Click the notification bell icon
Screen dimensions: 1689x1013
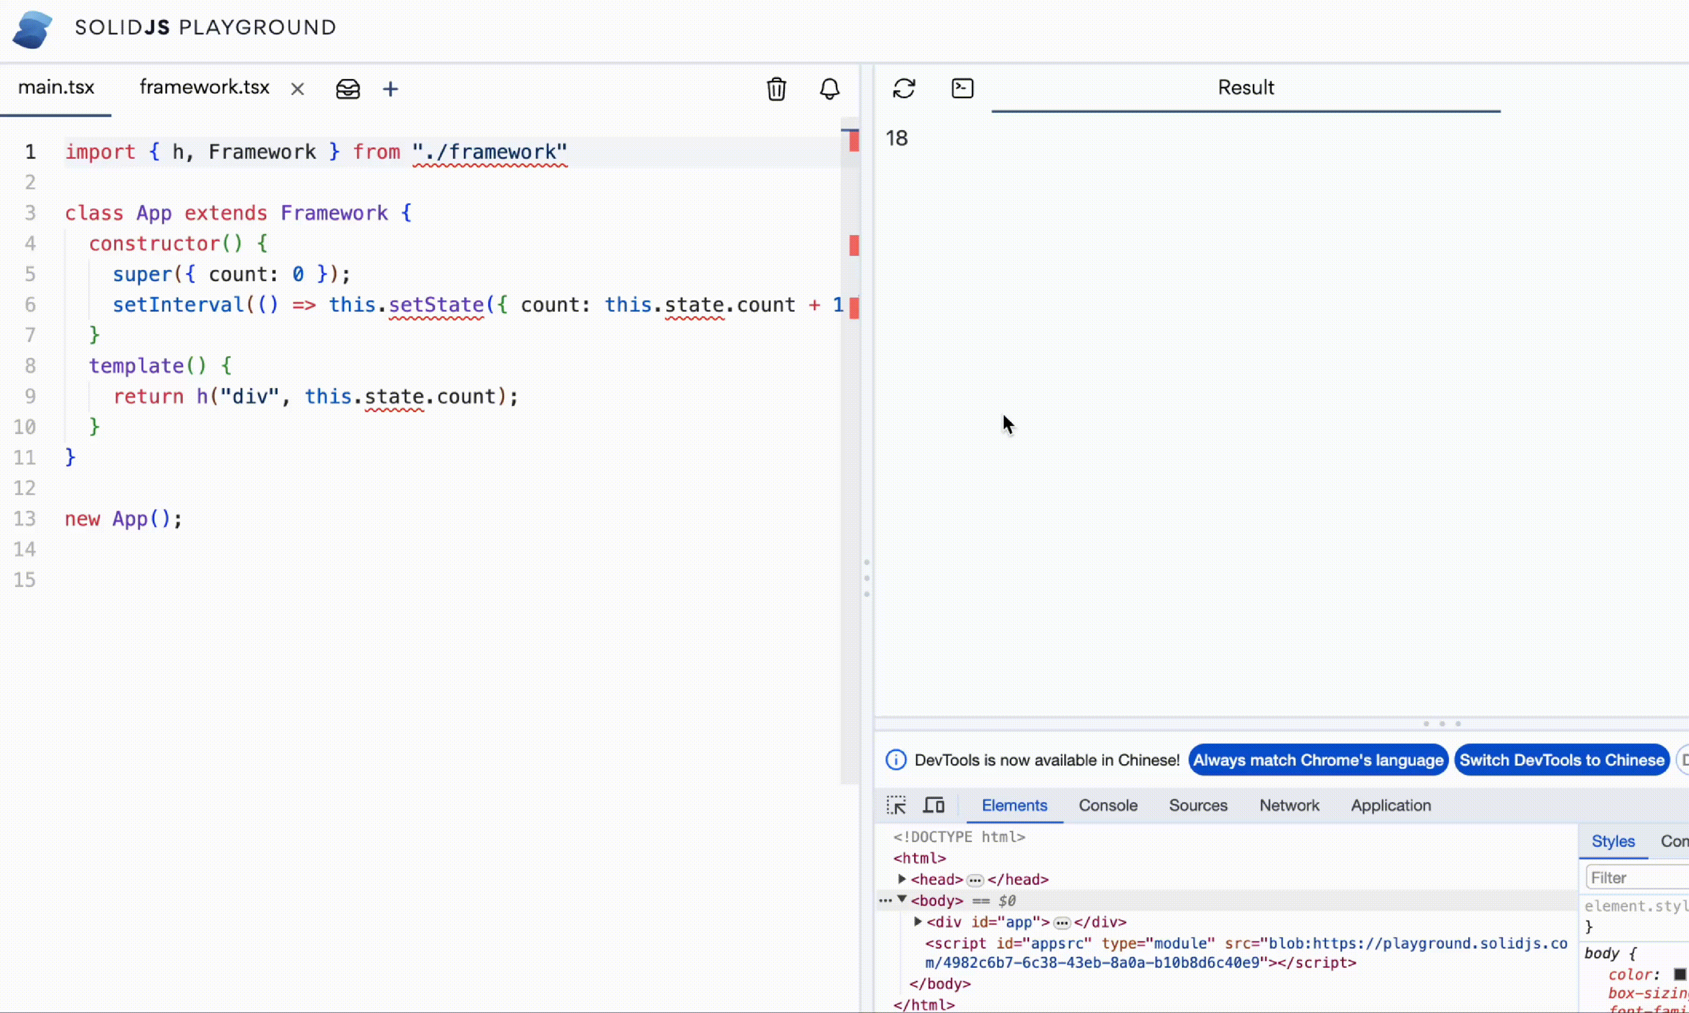pyautogui.click(x=829, y=89)
